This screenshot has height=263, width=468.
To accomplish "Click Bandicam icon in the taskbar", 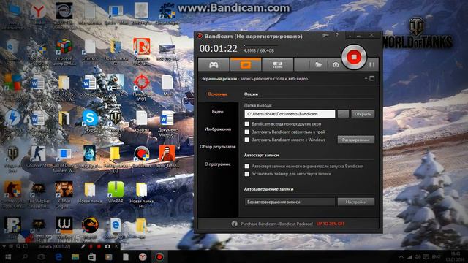I will 159,256.
